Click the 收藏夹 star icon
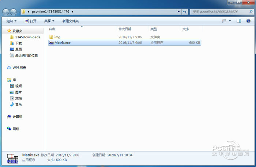 9,31
